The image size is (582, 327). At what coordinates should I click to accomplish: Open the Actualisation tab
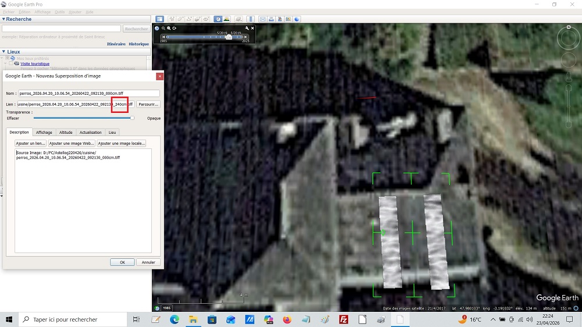tap(90, 133)
